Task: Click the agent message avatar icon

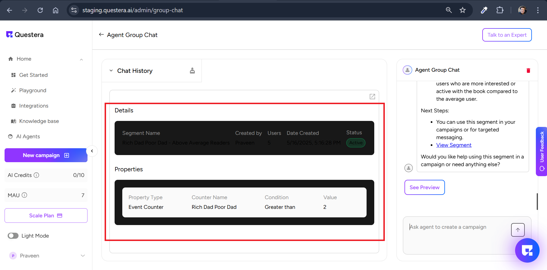Action: tap(408, 168)
